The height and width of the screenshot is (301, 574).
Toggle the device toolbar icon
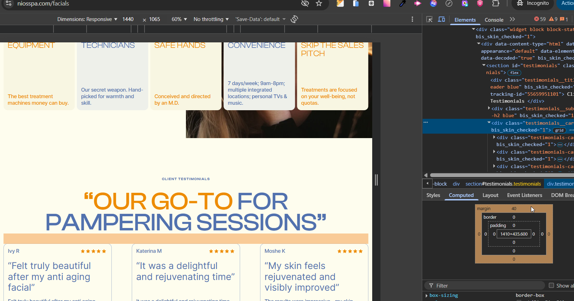[442, 20]
